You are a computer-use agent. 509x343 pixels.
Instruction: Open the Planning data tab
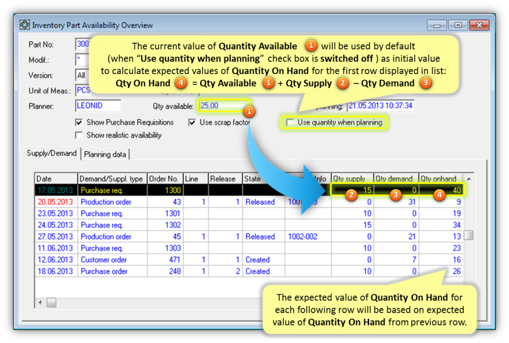pyautogui.click(x=105, y=154)
